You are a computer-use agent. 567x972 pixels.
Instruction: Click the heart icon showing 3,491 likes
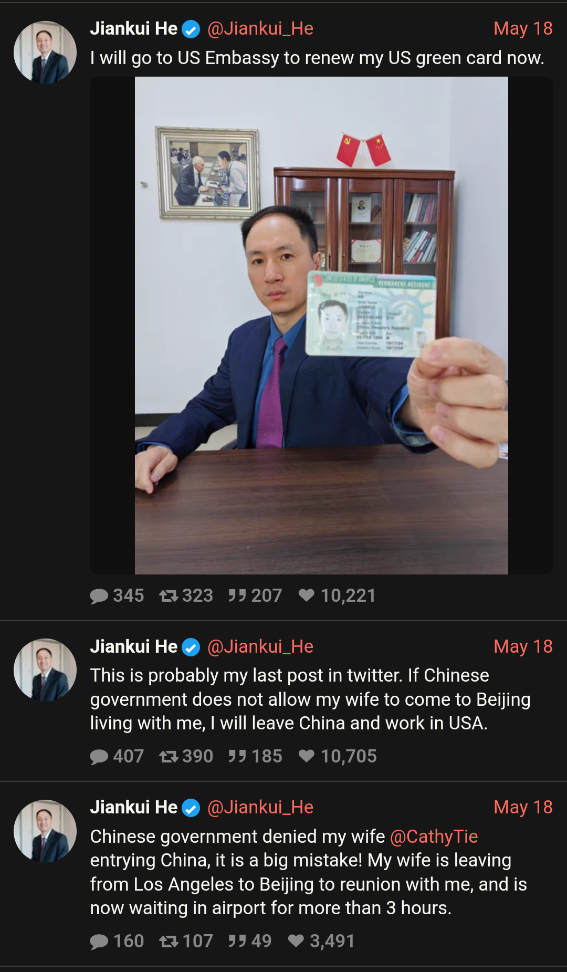pyautogui.click(x=296, y=940)
